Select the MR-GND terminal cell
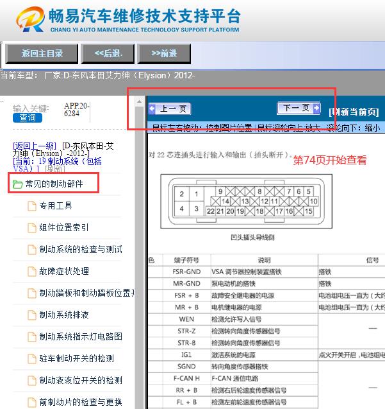The image size is (385, 409). [186, 284]
